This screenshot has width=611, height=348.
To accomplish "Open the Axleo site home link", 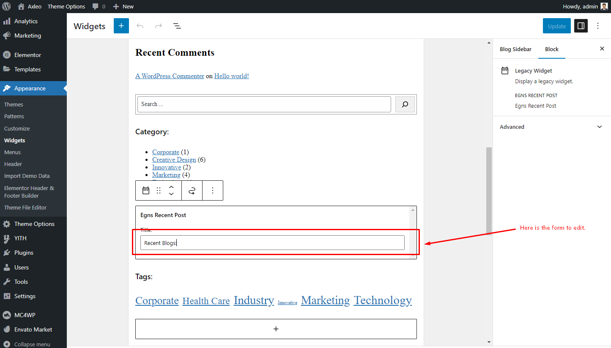I will [30, 6].
